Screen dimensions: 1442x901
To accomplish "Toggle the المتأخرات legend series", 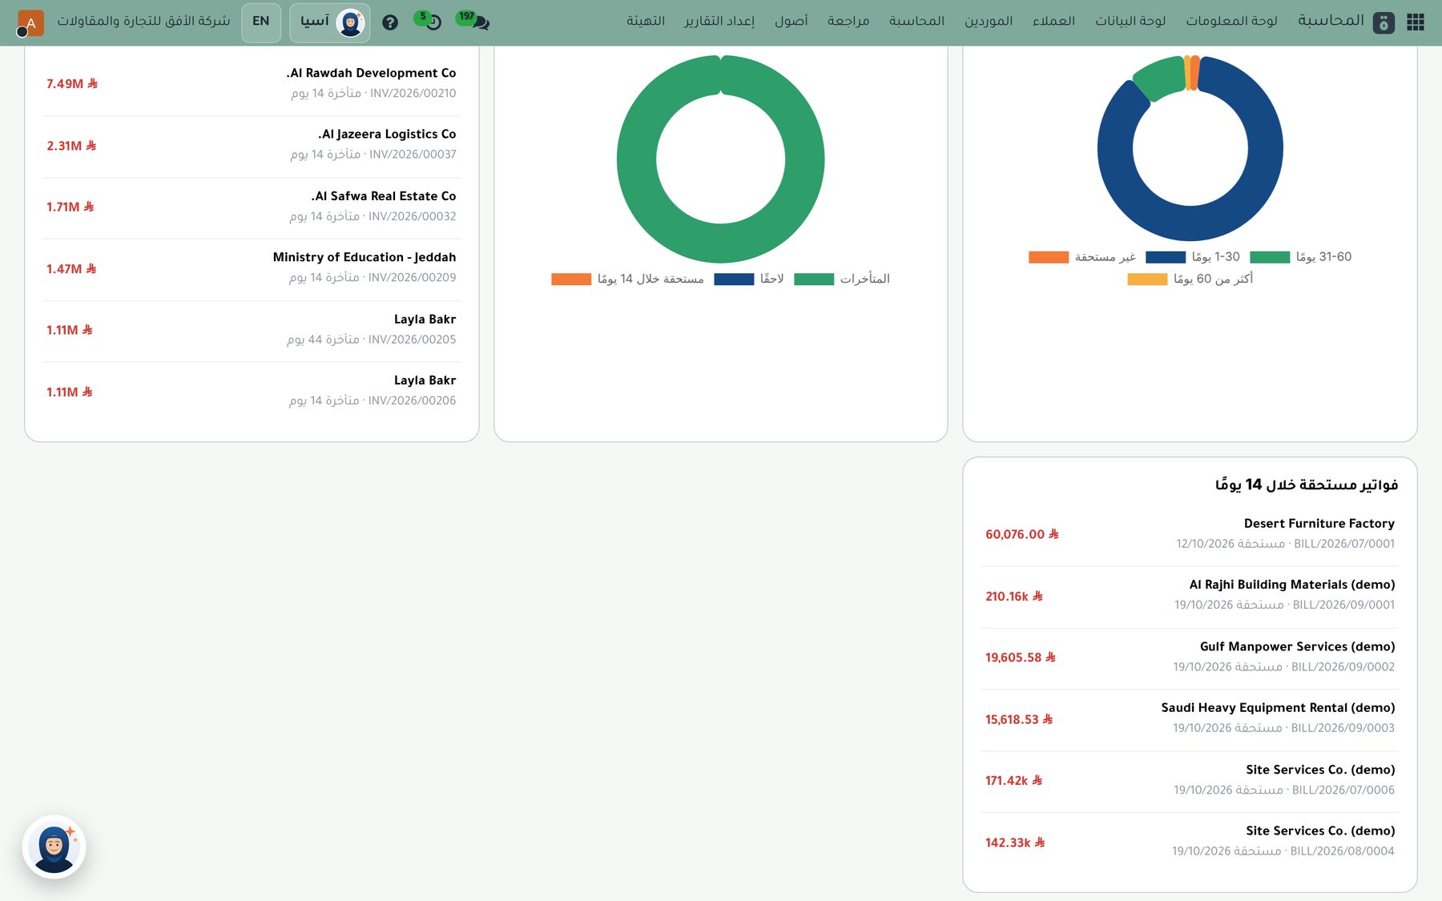I will (x=842, y=279).
